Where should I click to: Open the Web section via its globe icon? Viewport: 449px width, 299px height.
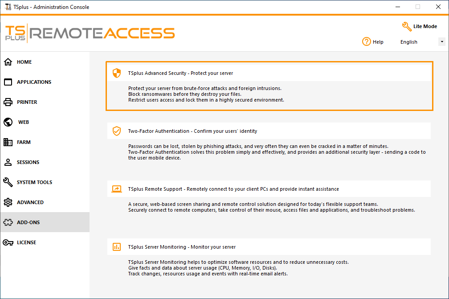(x=8, y=122)
